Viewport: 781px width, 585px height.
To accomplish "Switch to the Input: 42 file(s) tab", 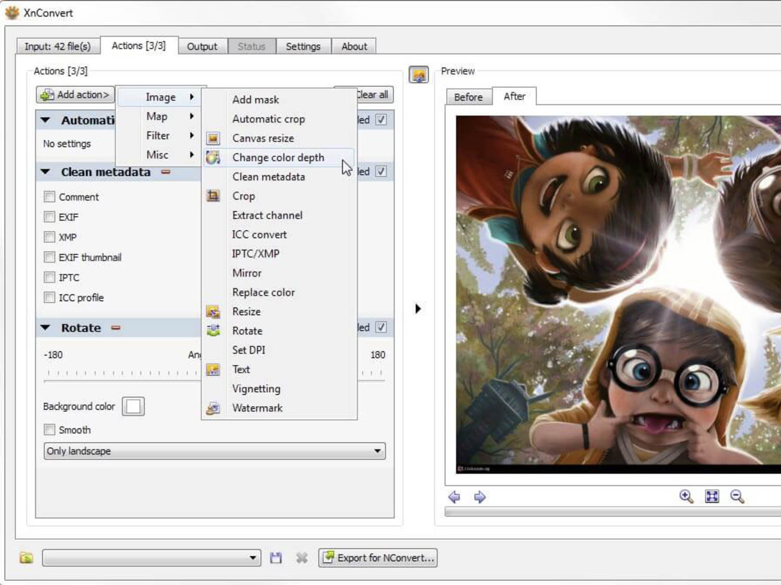I will click(x=58, y=46).
